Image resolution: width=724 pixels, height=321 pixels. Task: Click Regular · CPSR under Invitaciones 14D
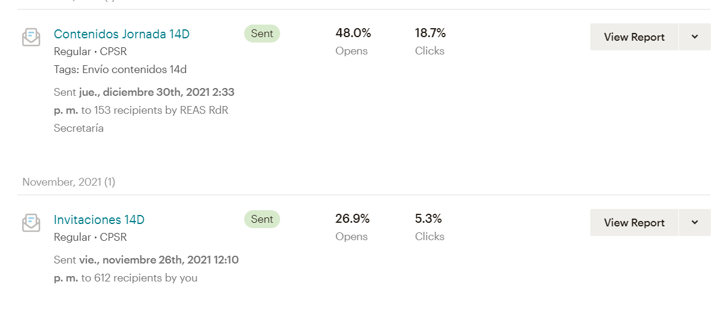point(90,237)
